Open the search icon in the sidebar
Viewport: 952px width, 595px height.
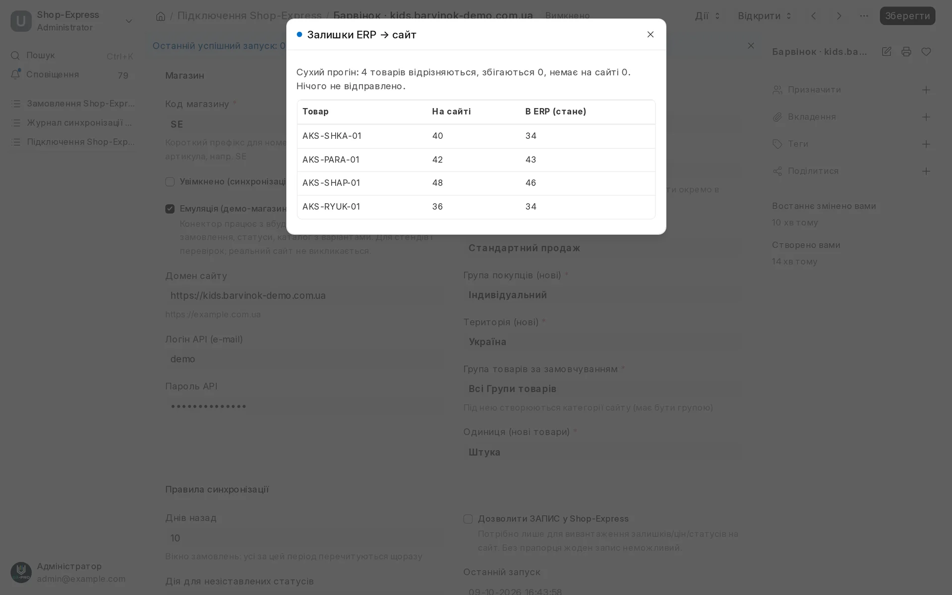coord(15,56)
